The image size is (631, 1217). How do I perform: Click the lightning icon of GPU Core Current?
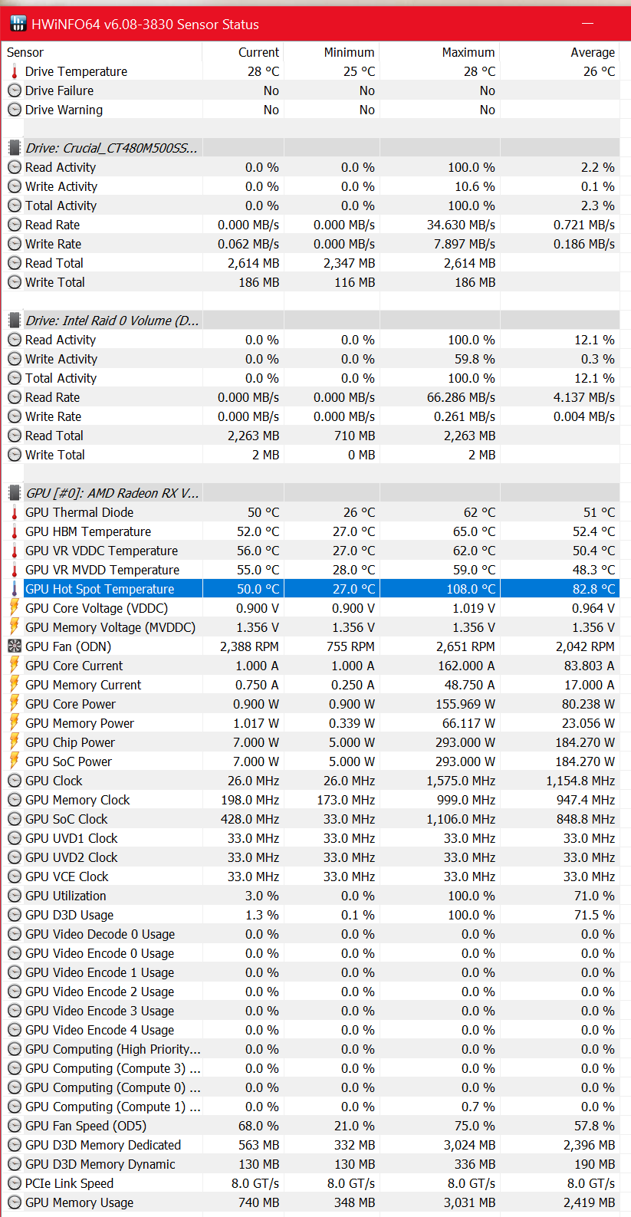coord(15,666)
